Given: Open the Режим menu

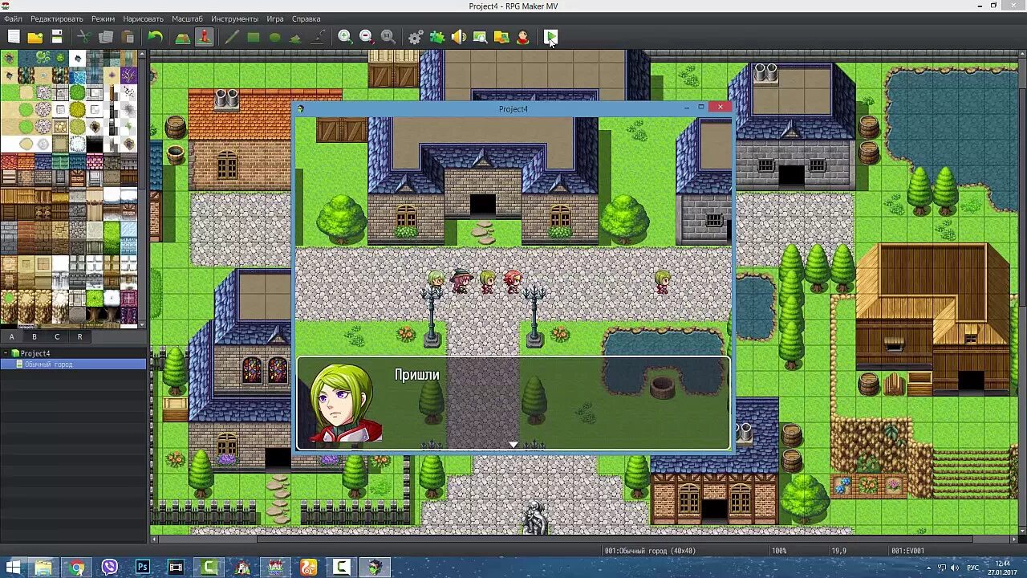Looking at the screenshot, I should [x=103, y=18].
